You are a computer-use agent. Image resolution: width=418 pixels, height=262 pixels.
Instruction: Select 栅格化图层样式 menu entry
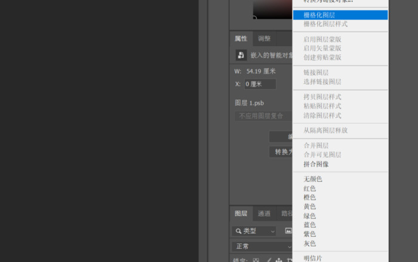340,24
